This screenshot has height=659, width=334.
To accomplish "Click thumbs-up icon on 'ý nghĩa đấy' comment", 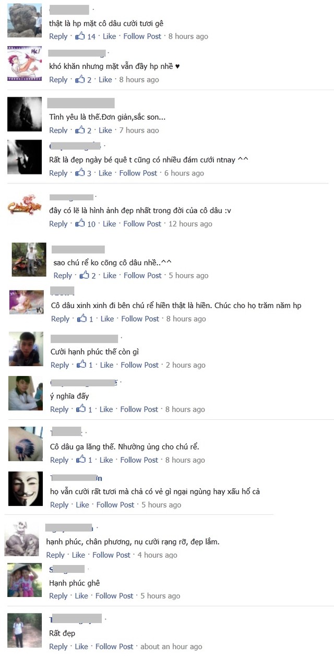I will click(81, 409).
